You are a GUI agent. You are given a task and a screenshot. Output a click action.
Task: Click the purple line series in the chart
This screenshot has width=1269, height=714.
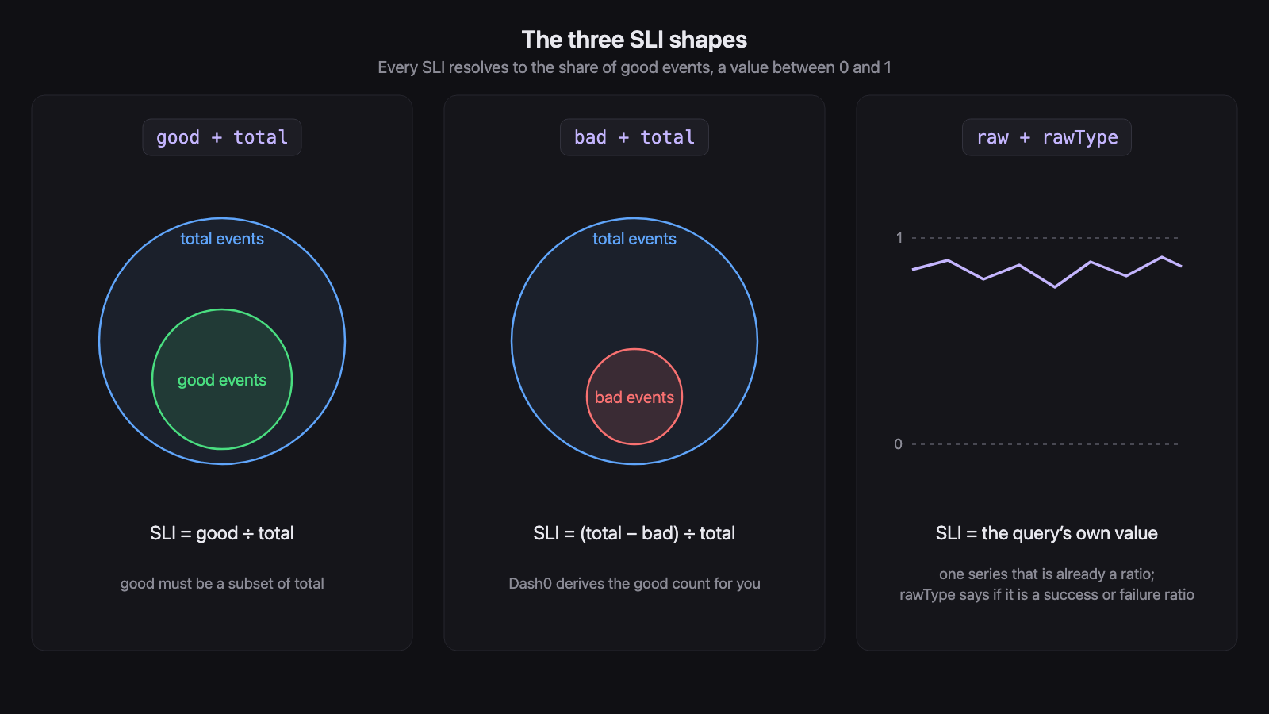[x=1047, y=271]
